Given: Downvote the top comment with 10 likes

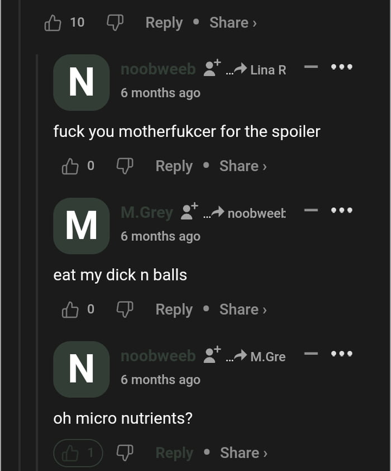Looking at the screenshot, I should click(115, 23).
